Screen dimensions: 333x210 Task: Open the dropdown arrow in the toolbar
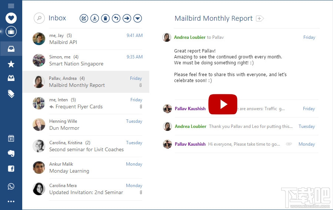[x=138, y=18]
